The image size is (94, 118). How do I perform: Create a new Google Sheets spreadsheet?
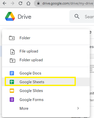pyautogui.click(x=46, y=82)
